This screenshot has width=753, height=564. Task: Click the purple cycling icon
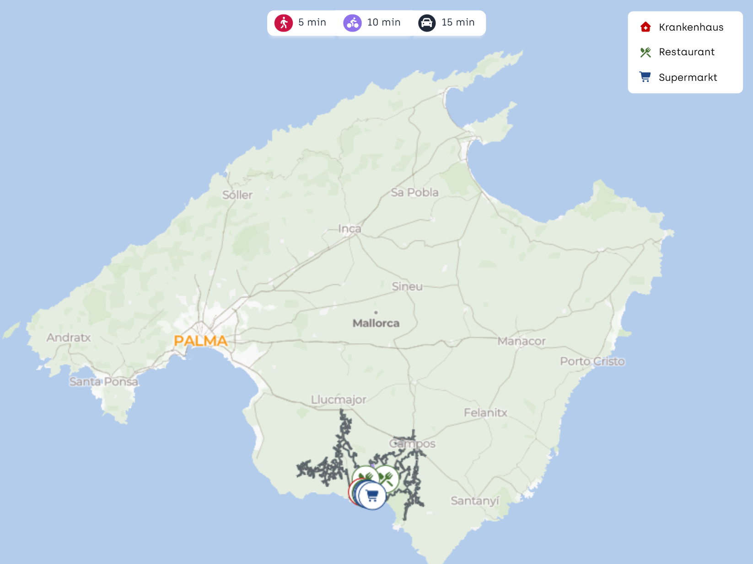(x=352, y=23)
